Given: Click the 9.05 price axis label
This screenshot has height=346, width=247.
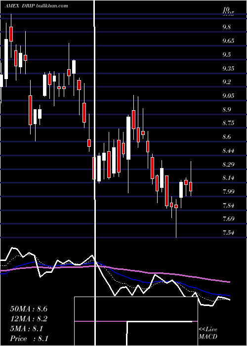Looking at the screenshot, I should [228, 96].
